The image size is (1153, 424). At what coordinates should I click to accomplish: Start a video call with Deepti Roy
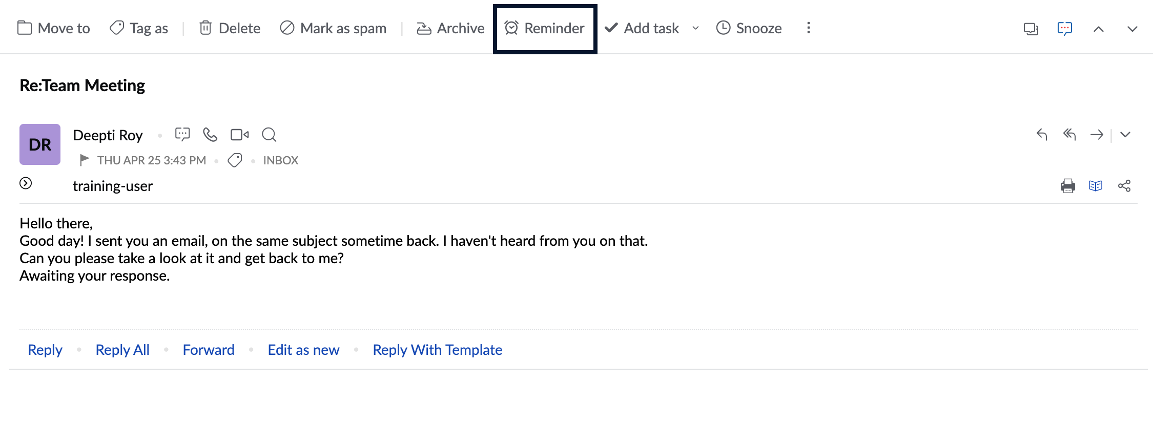(239, 135)
